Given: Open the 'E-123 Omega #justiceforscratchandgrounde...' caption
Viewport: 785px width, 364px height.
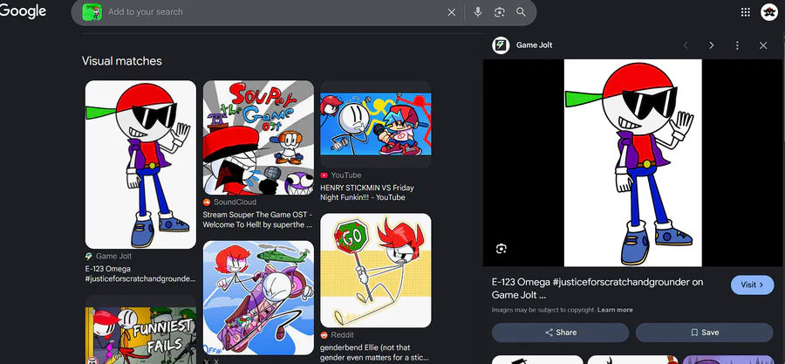Looking at the screenshot, I should [x=140, y=274].
